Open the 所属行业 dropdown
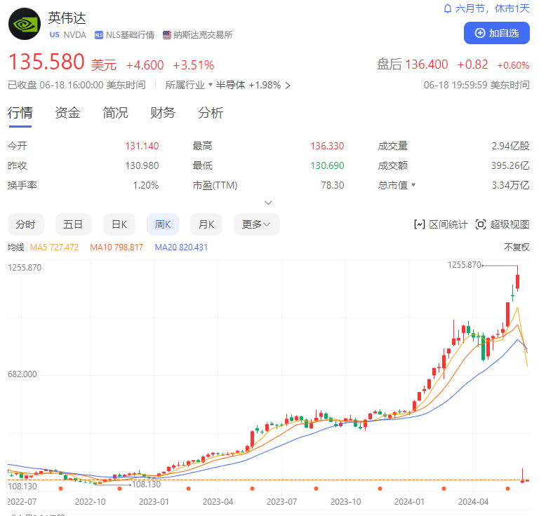The image size is (546, 516). pos(189,85)
